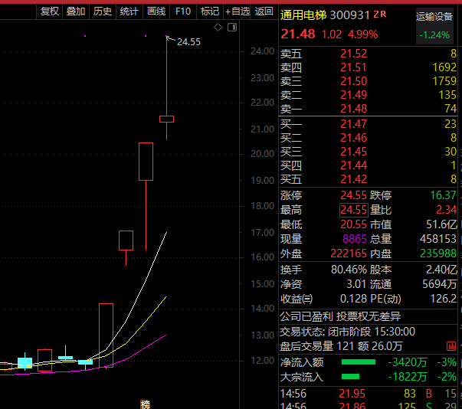Click the 跌停 price 16.37
Image resolution: width=462 pixels, height=409 pixels.
[443, 195]
